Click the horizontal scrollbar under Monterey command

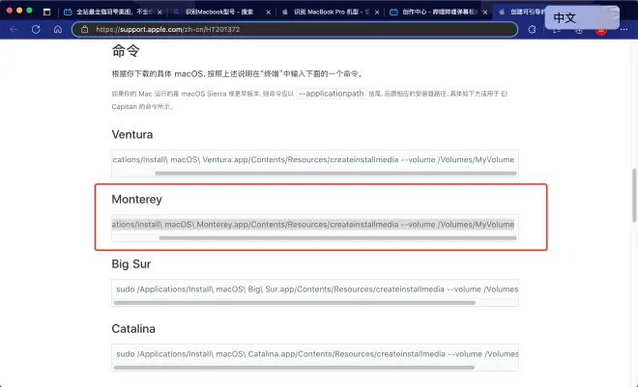[x=338, y=238]
